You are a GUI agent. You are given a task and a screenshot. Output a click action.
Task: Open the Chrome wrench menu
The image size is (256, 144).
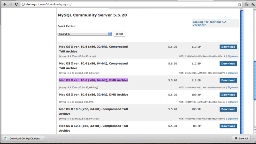point(253,4)
